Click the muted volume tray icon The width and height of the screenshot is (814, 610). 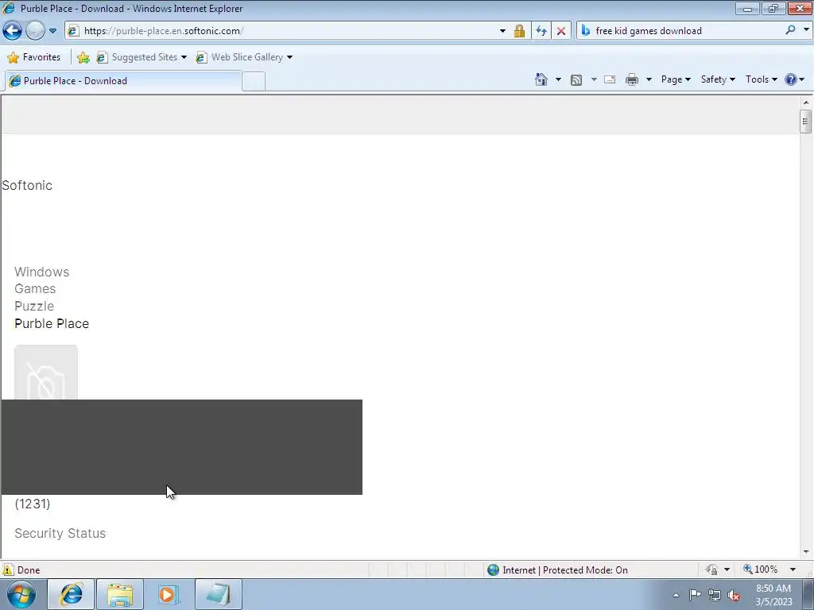[734, 596]
